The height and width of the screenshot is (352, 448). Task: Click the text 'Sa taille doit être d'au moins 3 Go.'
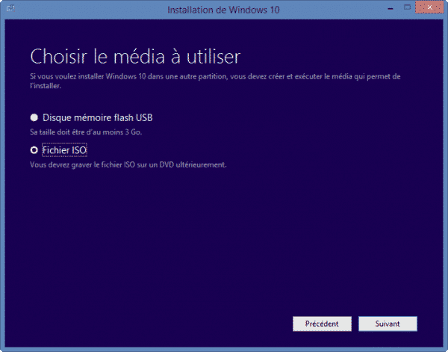click(86, 132)
